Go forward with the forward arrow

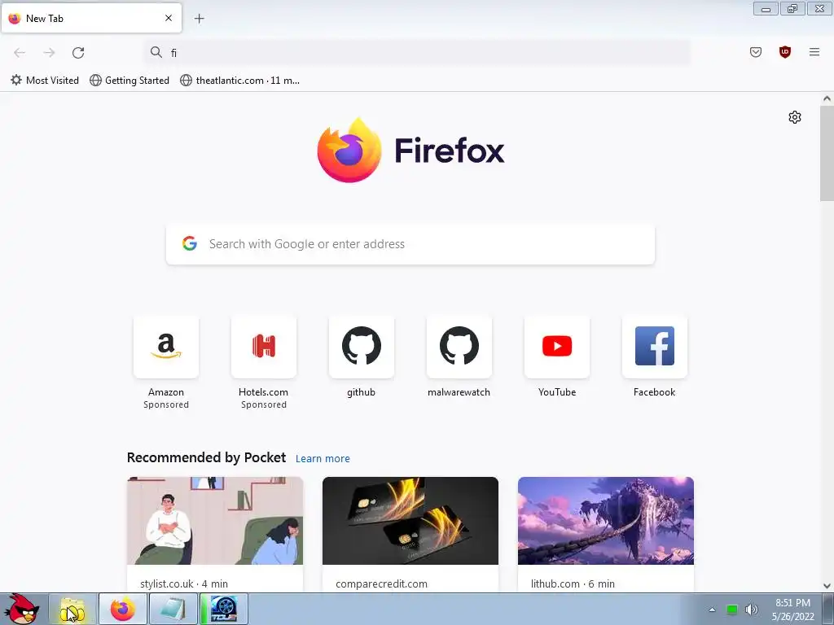(x=49, y=53)
